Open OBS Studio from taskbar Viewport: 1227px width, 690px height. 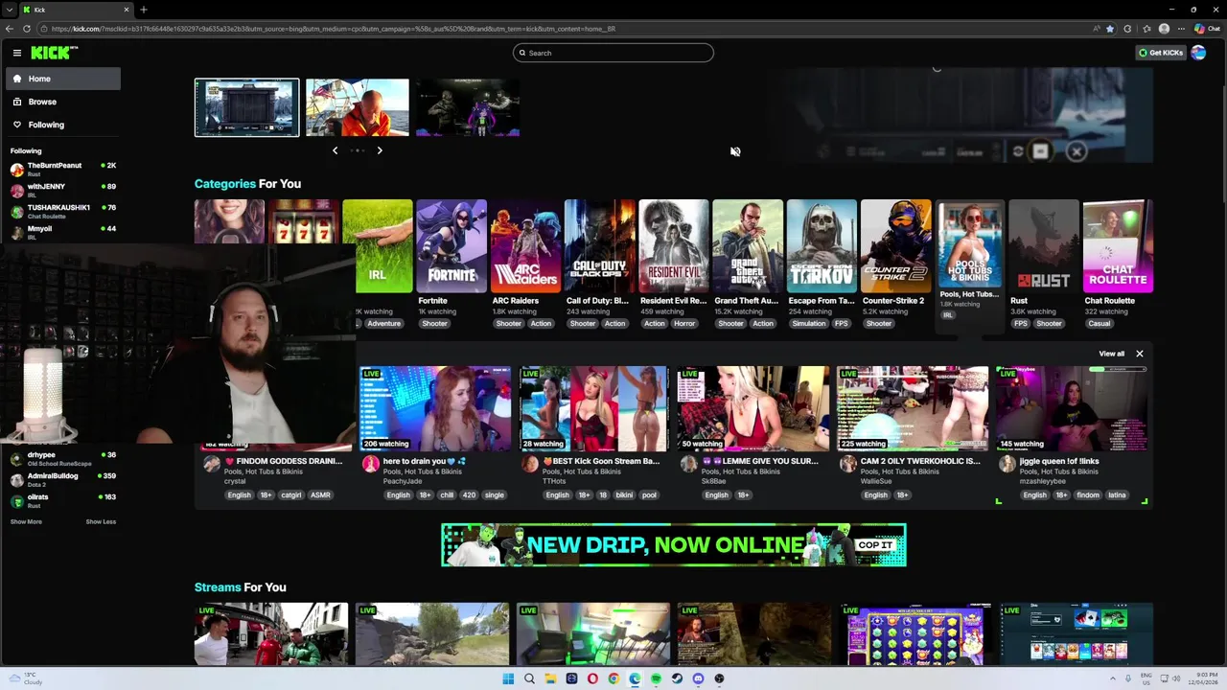point(719,678)
